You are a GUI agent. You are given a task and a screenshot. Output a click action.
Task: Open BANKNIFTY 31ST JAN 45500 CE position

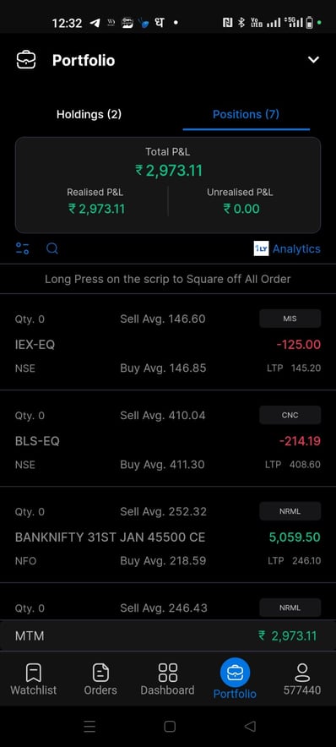point(168,535)
